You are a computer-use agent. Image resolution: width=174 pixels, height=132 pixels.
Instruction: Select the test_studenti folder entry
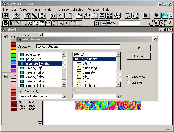(94, 59)
